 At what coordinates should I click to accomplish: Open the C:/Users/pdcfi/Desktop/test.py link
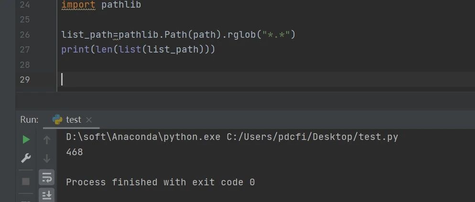point(312,137)
